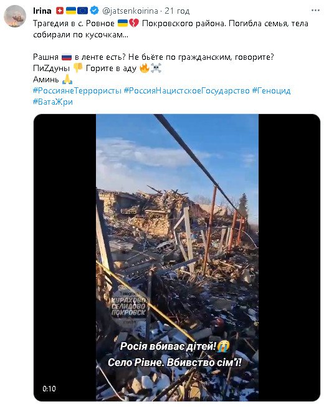
Task: Open the Irina display name
Action: click(x=42, y=11)
